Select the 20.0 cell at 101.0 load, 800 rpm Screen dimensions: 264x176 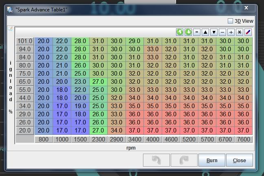coord(44,41)
